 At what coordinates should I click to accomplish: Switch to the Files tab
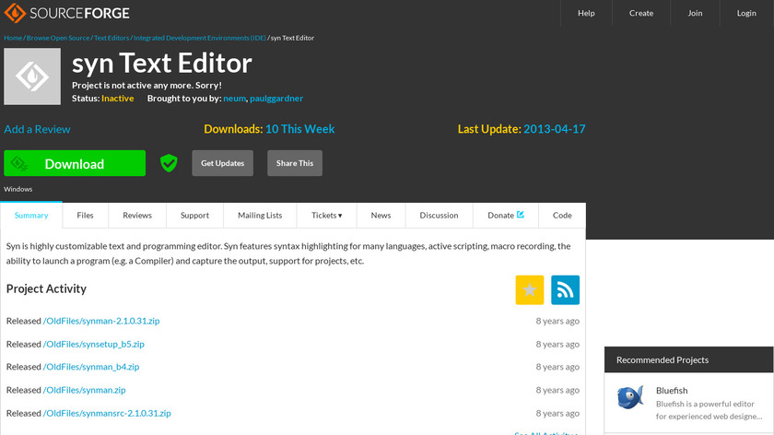point(85,216)
